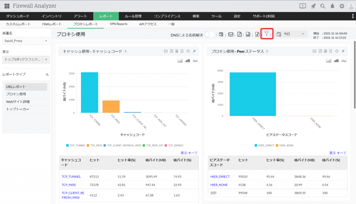Open TCP_MISS cache code link
356x204 pixels.
click(69, 185)
